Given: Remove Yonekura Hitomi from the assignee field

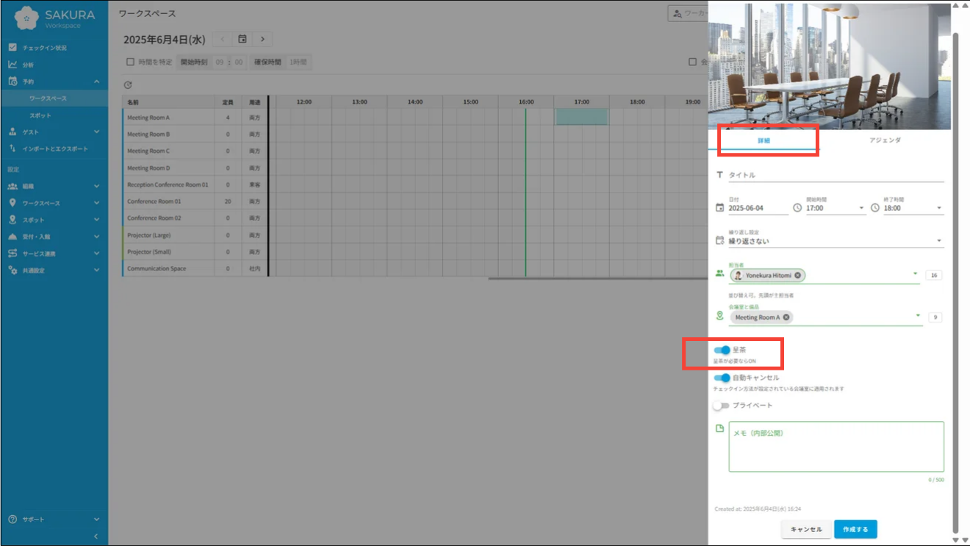Looking at the screenshot, I should pyautogui.click(x=797, y=276).
